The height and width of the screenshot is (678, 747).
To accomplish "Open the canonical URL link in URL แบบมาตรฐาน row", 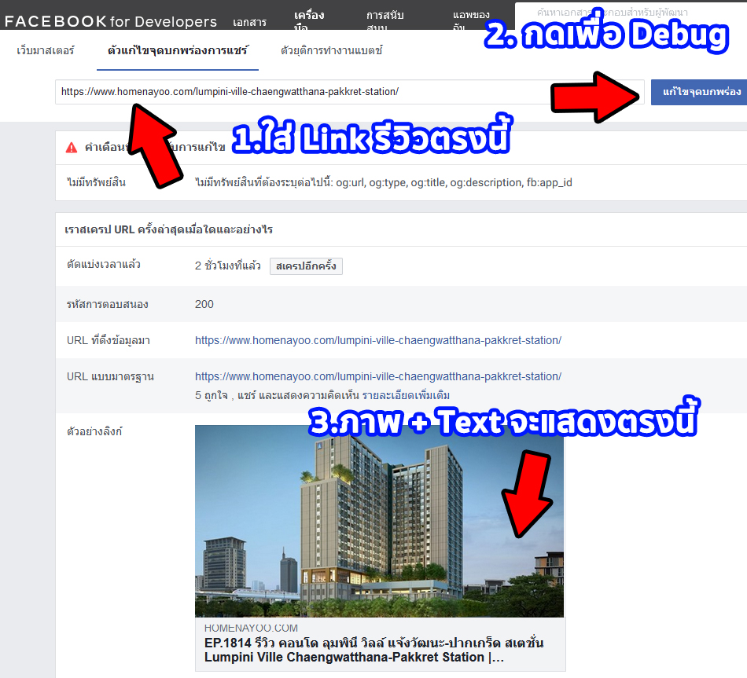I will tap(378, 376).
